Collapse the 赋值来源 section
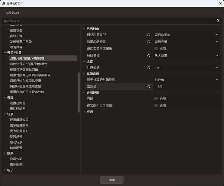The image size is (224, 186). pyautogui.click(x=84, y=74)
